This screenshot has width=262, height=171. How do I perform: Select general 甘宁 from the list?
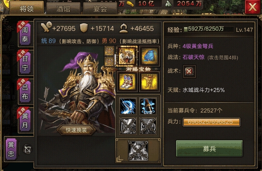point(25,63)
